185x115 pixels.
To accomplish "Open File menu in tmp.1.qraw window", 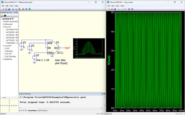I will [109, 6].
